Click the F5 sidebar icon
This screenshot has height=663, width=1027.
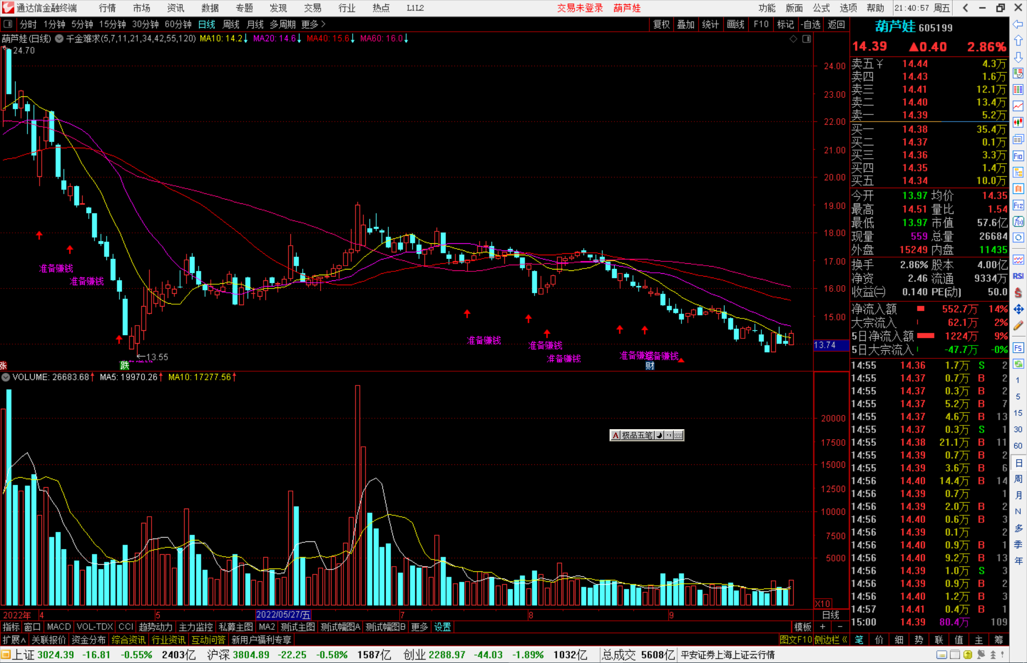click(1018, 348)
